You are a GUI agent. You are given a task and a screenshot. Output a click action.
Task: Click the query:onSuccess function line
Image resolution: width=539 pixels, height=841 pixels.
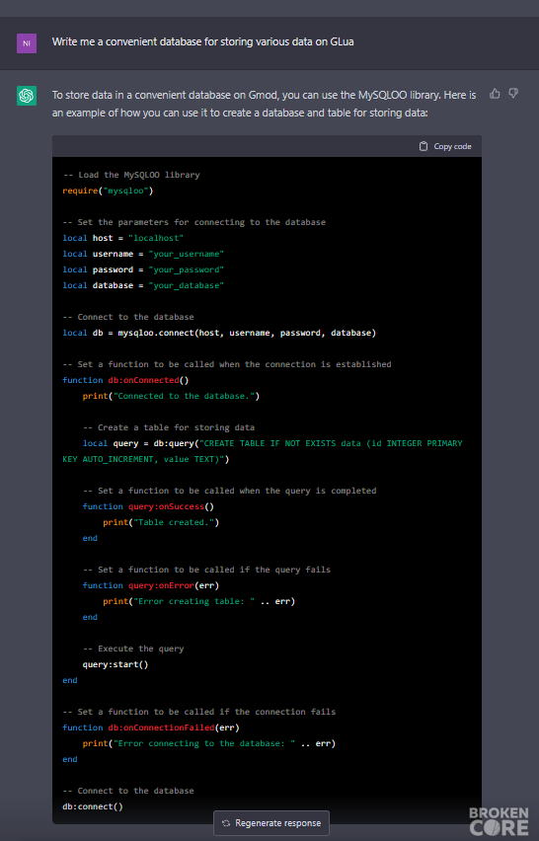[148, 506]
